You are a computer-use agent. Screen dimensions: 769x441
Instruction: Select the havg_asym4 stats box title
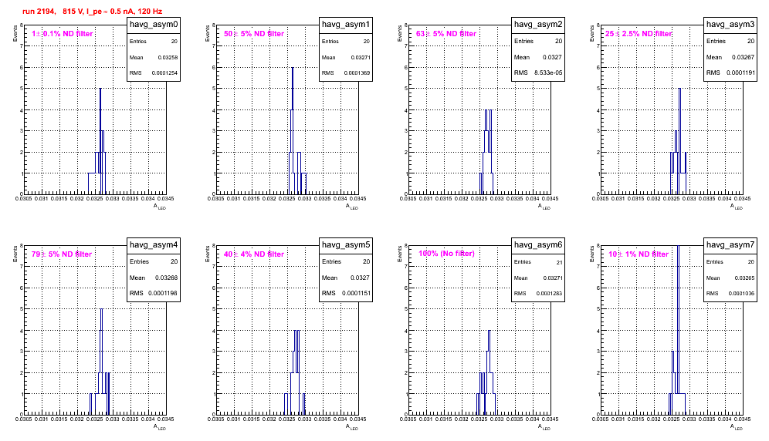point(154,245)
